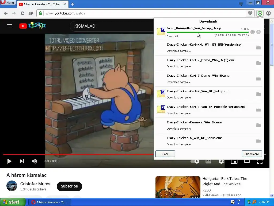The height and width of the screenshot is (206, 274).
Task: Click the Show more downloads button
Action: click(252, 154)
